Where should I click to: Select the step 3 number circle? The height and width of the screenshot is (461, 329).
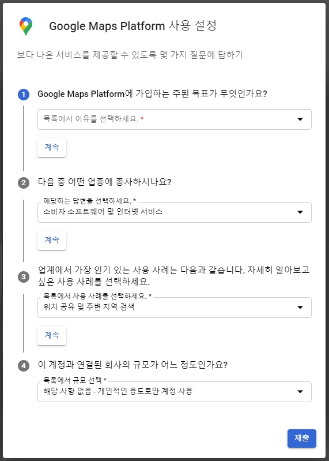click(x=24, y=277)
